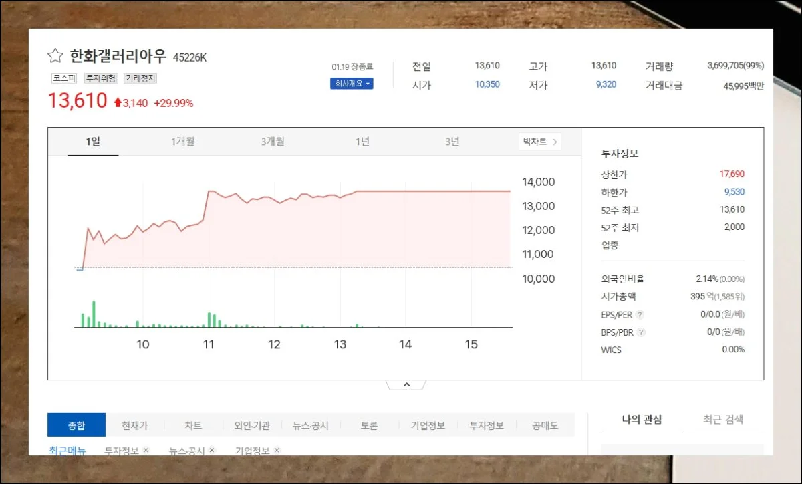This screenshot has height=484, width=802.
Task: Collapse the chart panel with the chevron
Action: pos(406,384)
